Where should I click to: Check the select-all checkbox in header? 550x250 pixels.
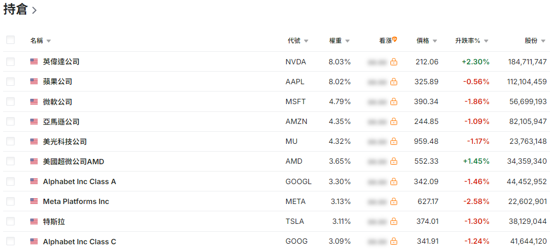(x=10, y=40)
